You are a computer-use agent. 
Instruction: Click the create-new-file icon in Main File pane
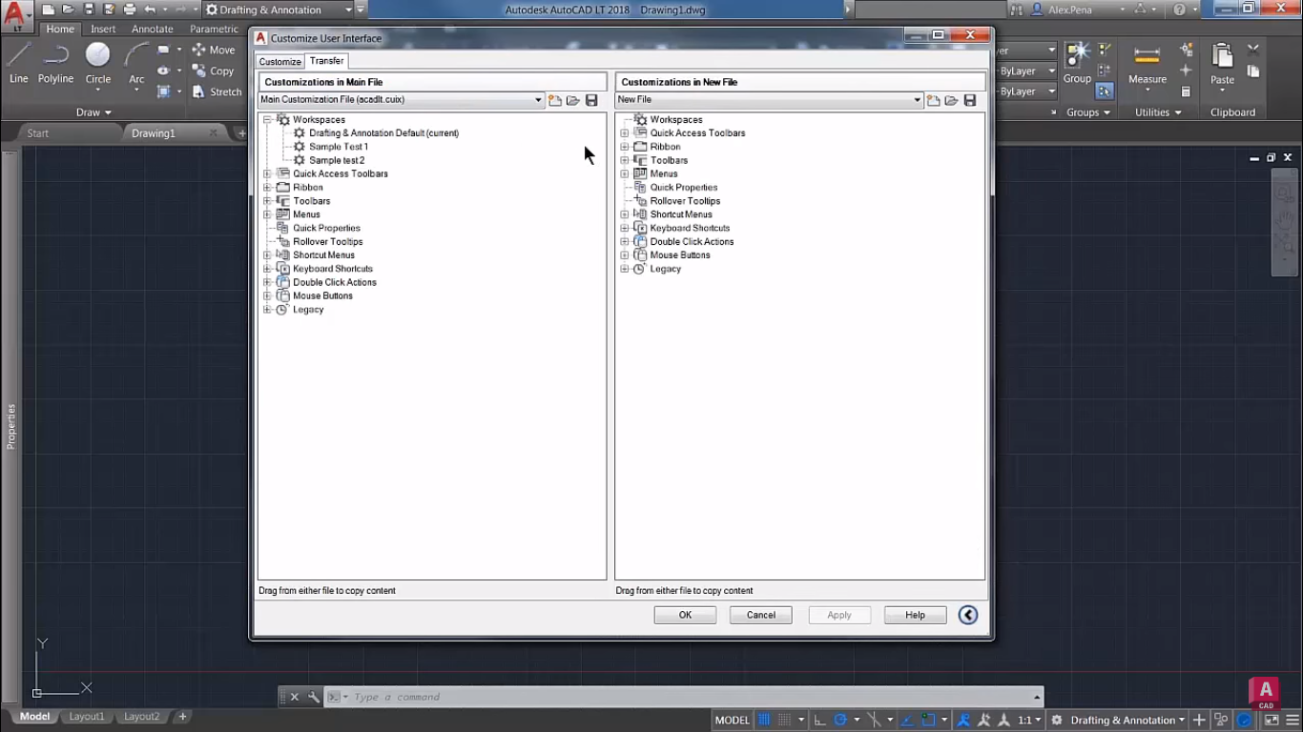coord(555,100)
